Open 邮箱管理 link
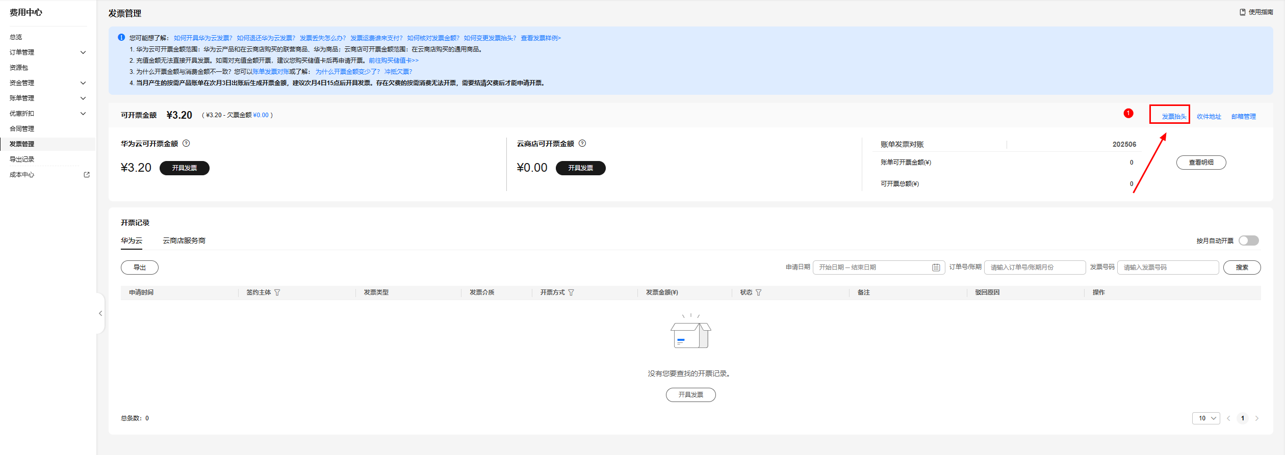The height and width of the screenshot is (455, 1285). point(1244,116)
